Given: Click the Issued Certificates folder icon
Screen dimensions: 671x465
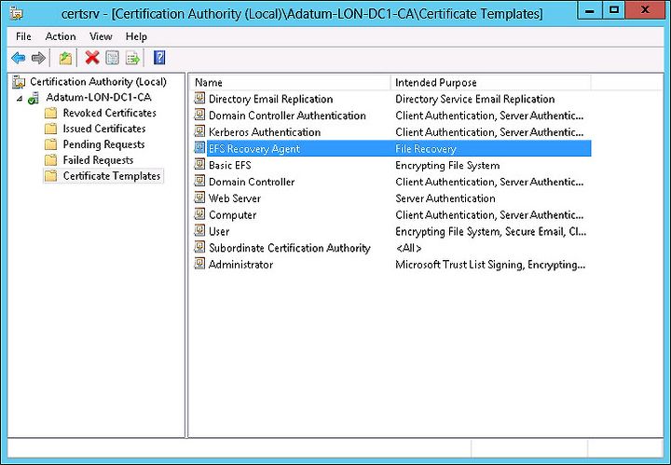Looking at the screenshot, I should (50, 129).
